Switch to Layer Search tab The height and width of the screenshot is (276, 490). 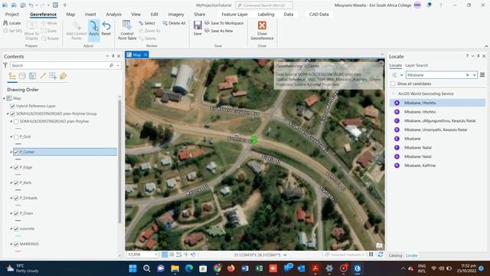pos(416,65)
